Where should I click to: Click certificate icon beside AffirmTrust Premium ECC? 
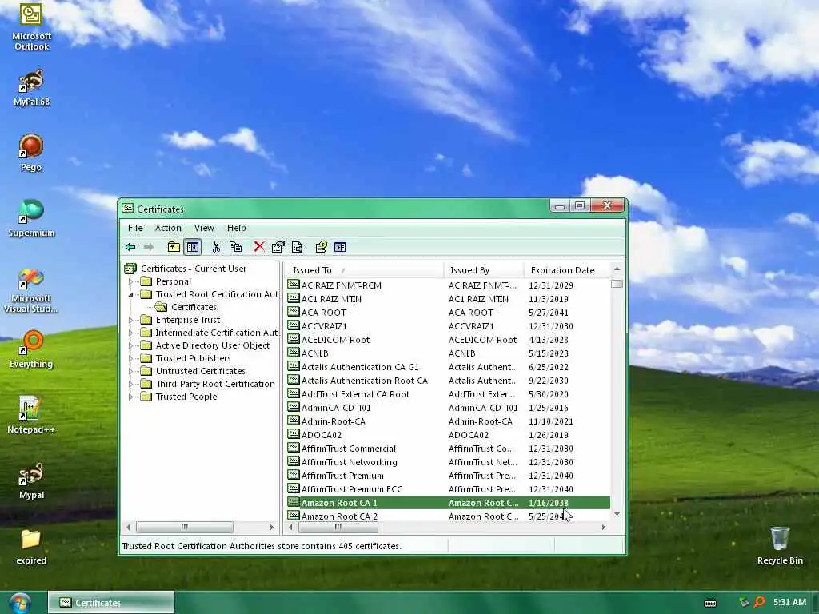tap(293, 488)
